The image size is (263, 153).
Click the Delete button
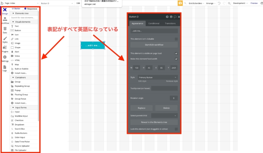[x=166, y=108]
